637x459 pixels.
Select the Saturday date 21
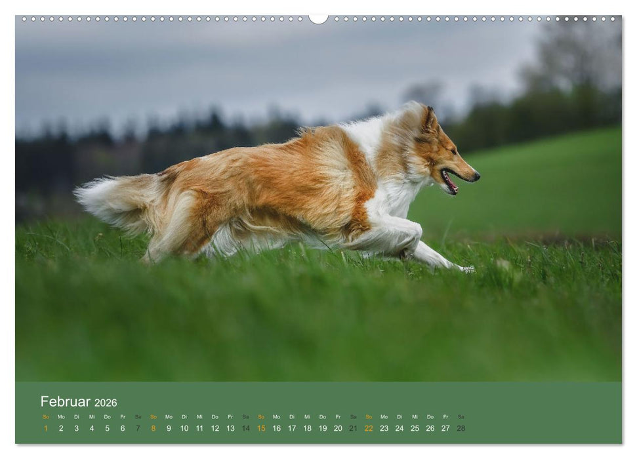(x=352, y=428)
